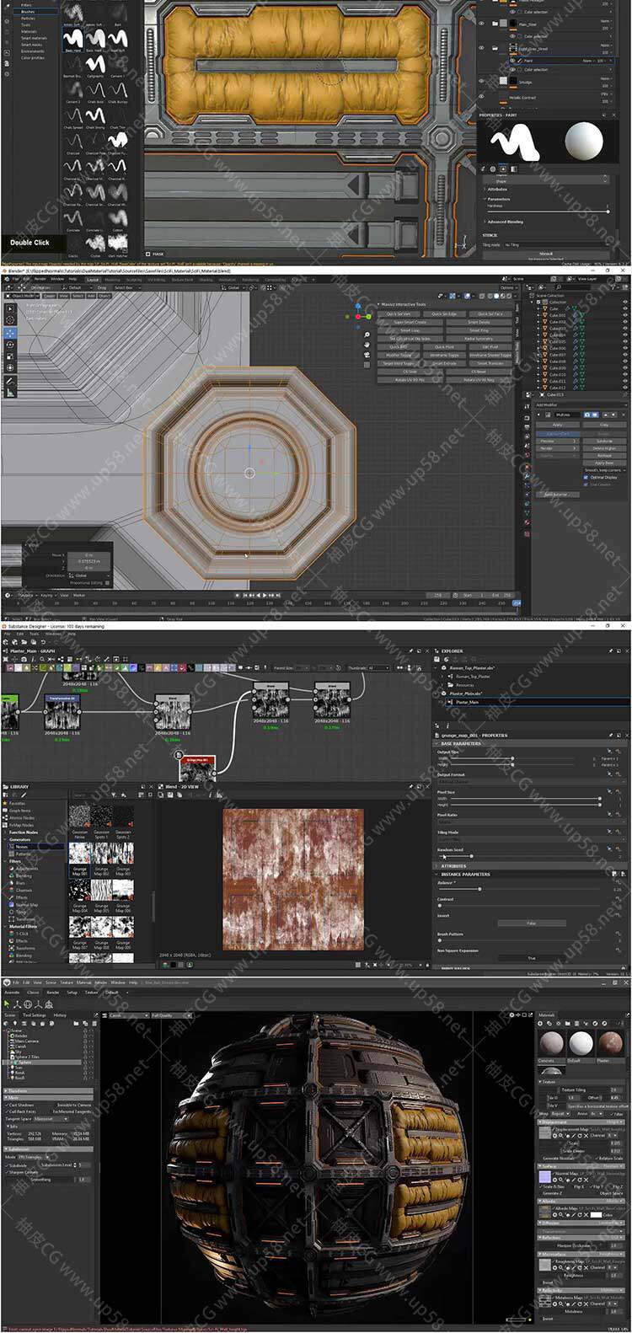Expand the Attributes section in Painter properties
Screen dimensions: 632x1333
[497, 190]
